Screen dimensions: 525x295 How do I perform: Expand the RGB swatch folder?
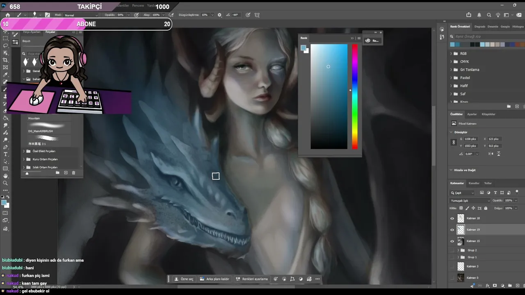[x=451, y=54]
